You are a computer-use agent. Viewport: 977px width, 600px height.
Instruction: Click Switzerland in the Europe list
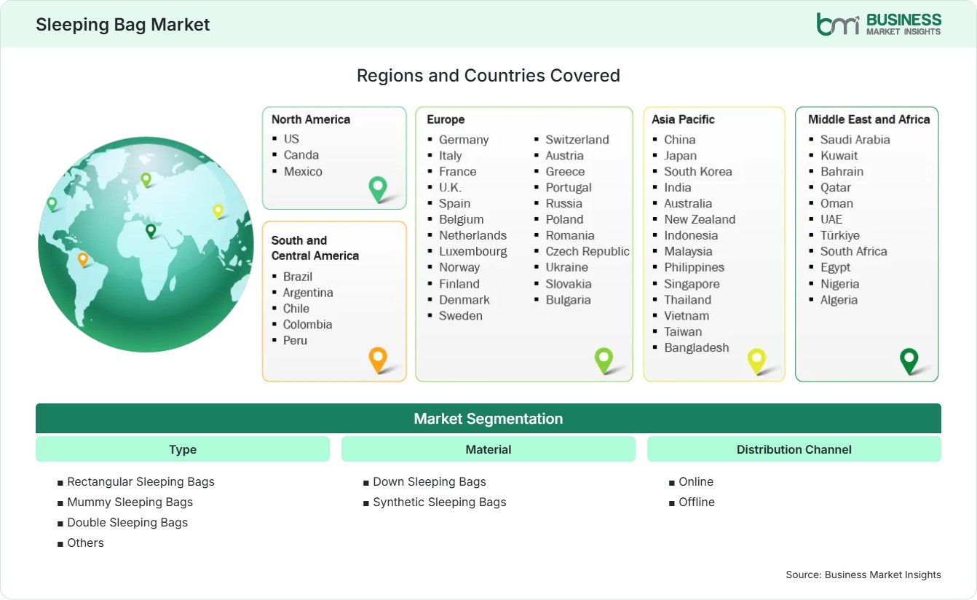tap(577, 140)
